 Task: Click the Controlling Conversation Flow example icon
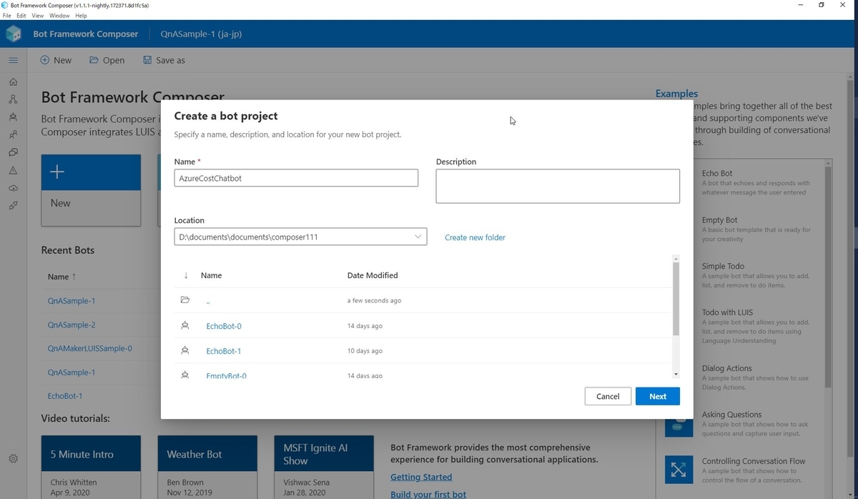coord(678,469)
